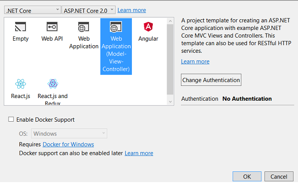298x183 pixels.
Task: Select the React.js template icon
Action: (21, 84)
